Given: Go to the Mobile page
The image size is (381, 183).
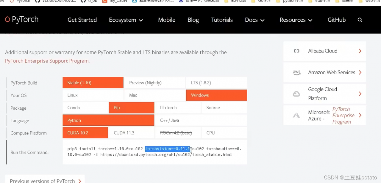Looking at the screenshot, I should [x=167, y=20].
